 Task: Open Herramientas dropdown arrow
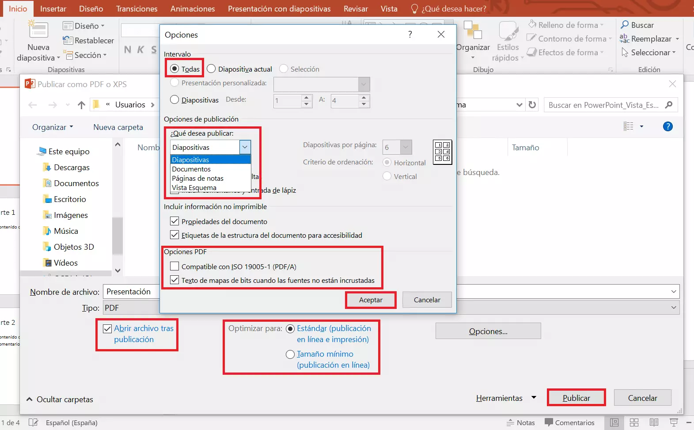tap(534, 398)
